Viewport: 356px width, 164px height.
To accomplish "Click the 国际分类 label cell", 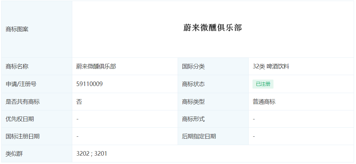I will tap(213, 66).
